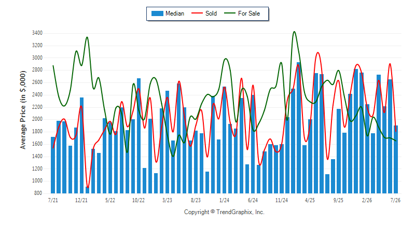Click the 10/22 axis date label
Image resolution: width=415 pixels, height=225 pixels.
[x=139, y=200]
